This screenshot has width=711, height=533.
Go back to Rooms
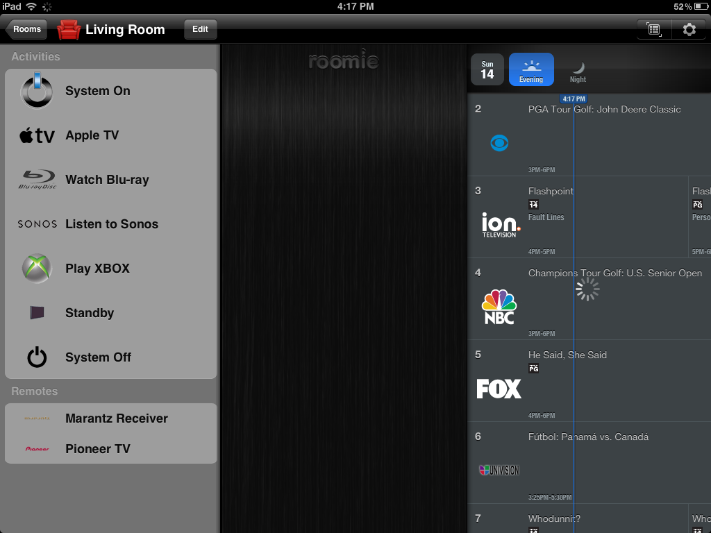(x=26, y=29)
